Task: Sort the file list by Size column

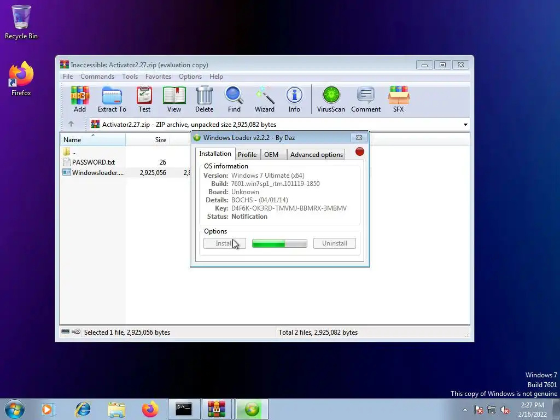Action: click(x=147, y=139)
